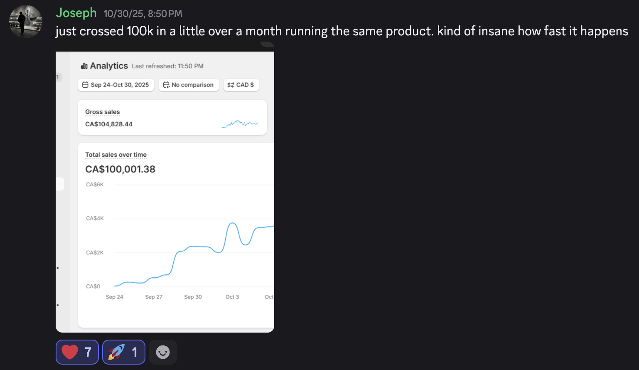Click the rocket emoji

[x=116, y=352]
